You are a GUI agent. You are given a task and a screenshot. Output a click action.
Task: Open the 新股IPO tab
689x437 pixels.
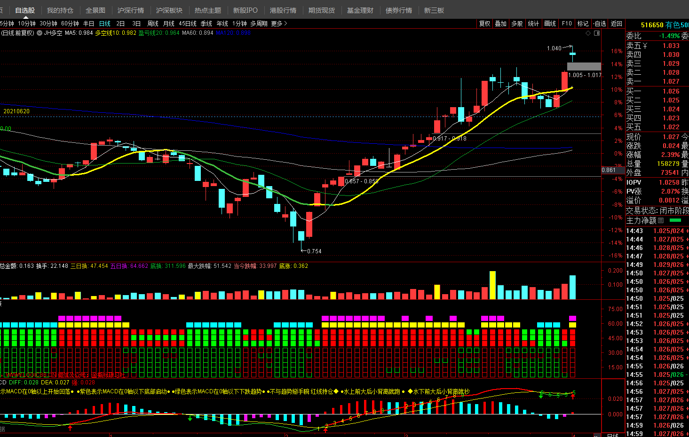(x=246, y=10)
